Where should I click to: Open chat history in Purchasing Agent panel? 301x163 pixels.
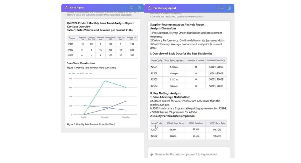point(229,8)
